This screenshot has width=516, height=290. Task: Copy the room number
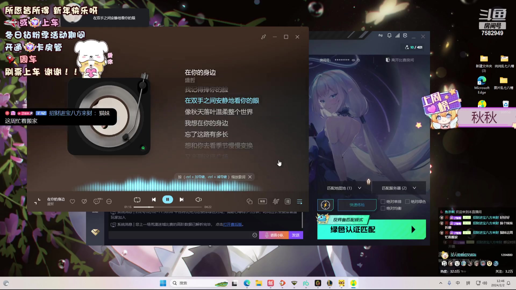click(359, 60)
